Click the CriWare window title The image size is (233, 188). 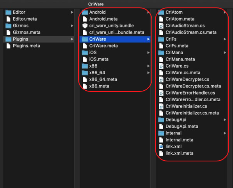[x=96, y=4]
